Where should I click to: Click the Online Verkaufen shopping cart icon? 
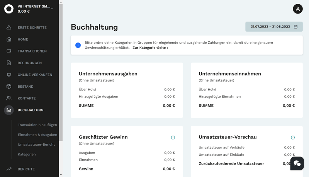(9, 75)
